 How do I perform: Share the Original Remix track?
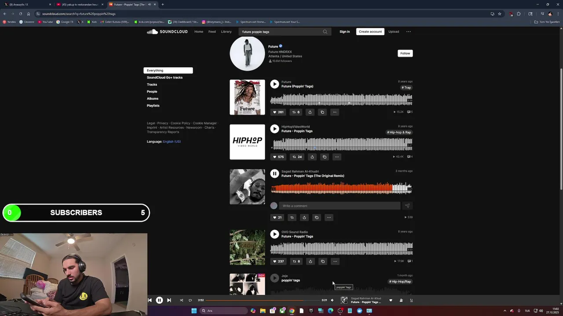[304, 217]
